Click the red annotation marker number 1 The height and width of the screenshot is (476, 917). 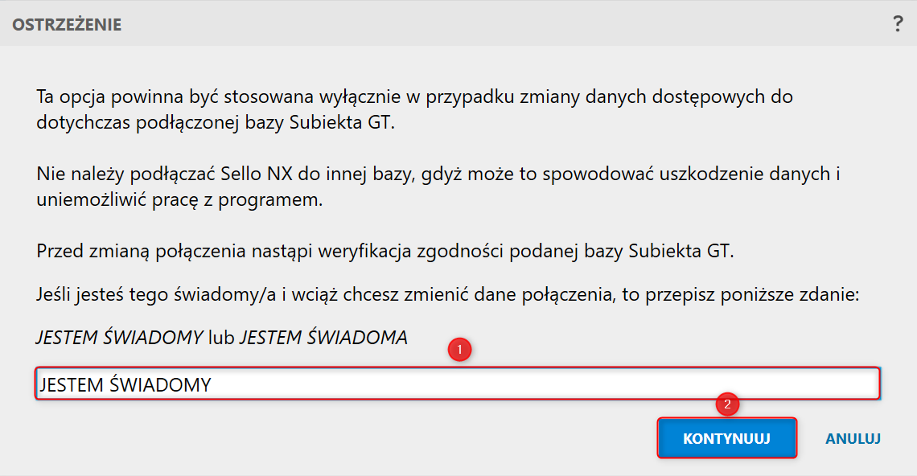pos(459,350)
